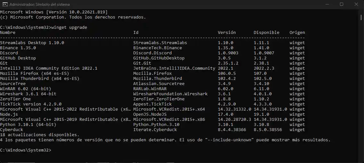Select the 'Atlassian.Sourcetree' Id
Viewport: 364px width, 163px height.
159,84
